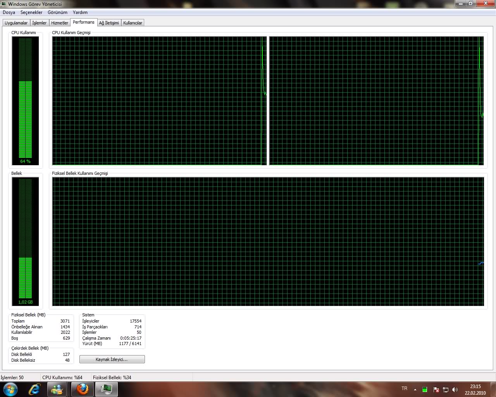Open the Görünüm menu
Screen dimensions: 496x397
(x=57, y=12)
